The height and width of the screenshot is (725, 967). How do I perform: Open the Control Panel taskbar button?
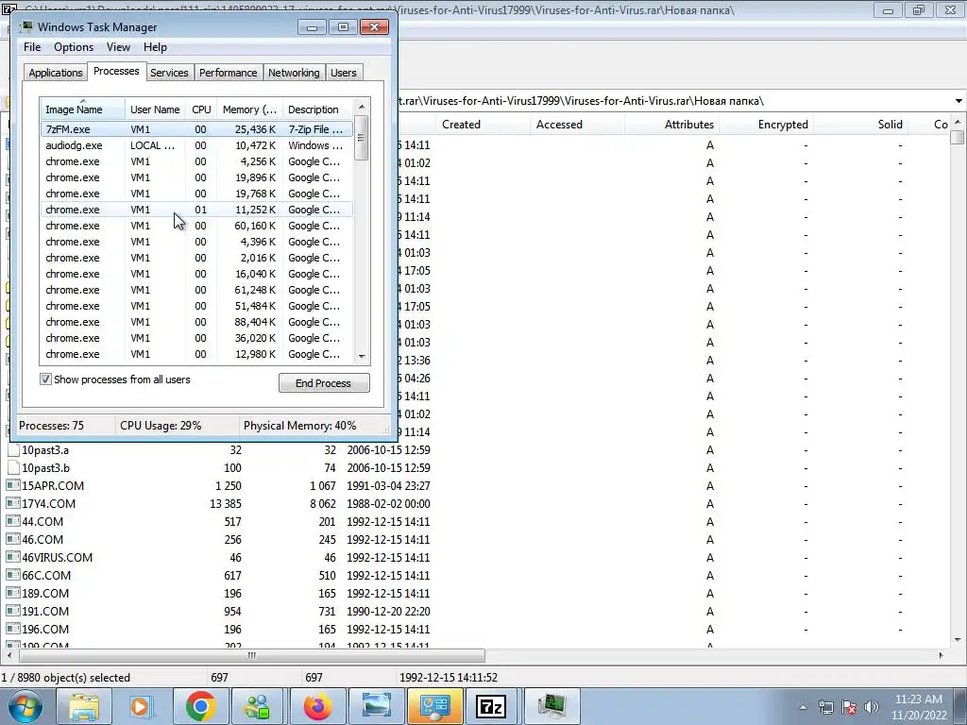coord(434,706)
